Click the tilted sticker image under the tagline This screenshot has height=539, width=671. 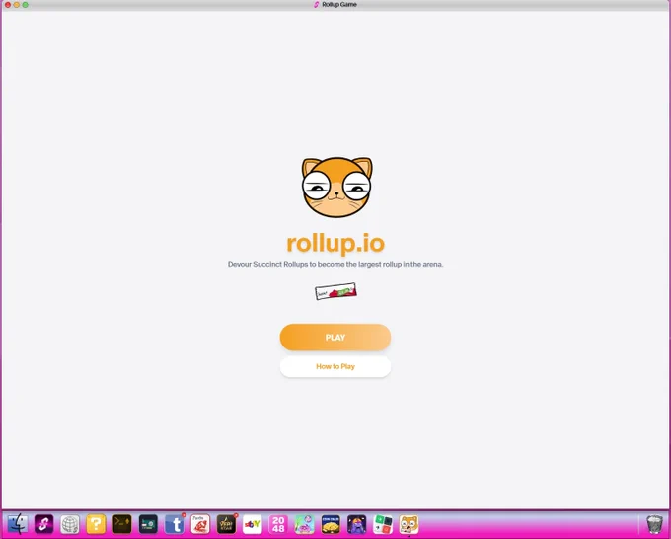click(x=335, y=291)
